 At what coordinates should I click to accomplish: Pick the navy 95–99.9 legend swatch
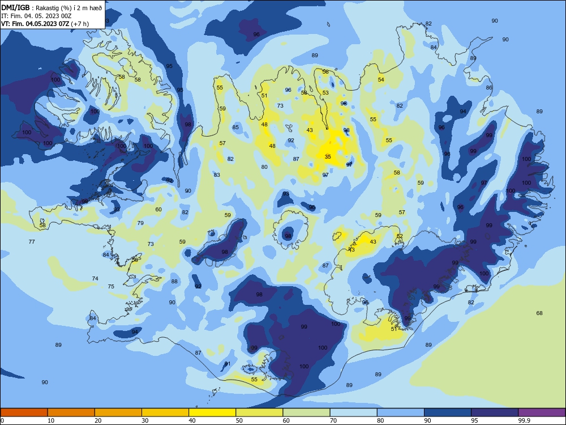click(495, 413)
